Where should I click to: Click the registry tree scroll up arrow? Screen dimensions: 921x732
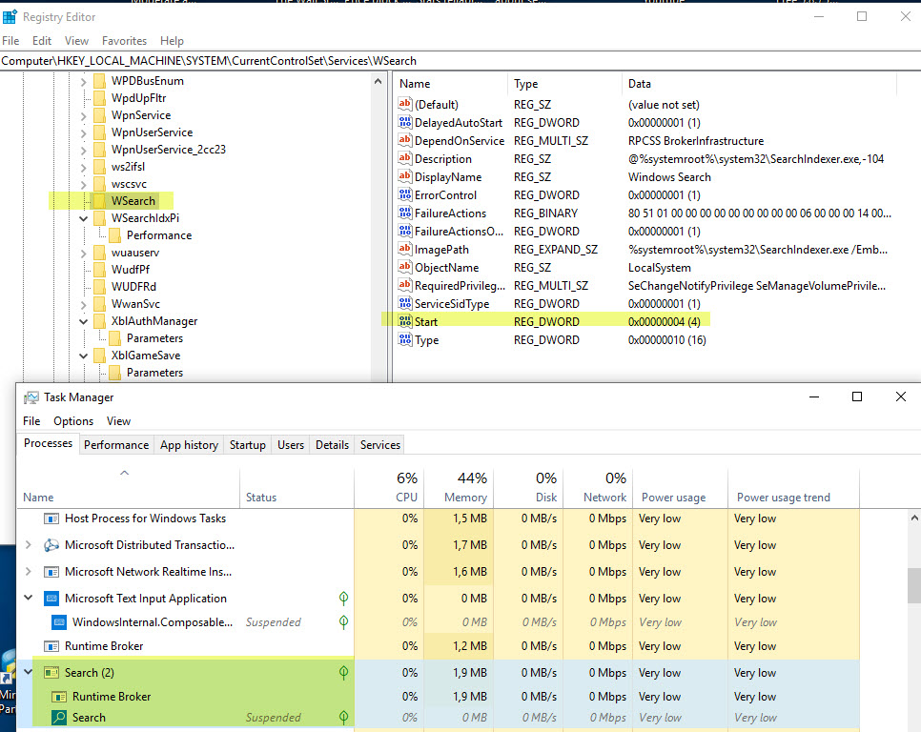click(x=378, y=82)
